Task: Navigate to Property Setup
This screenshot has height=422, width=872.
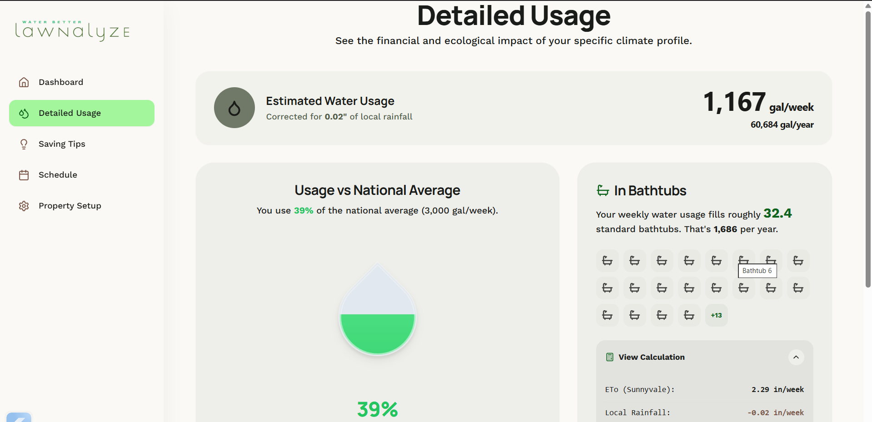Action: pos(82,206)
